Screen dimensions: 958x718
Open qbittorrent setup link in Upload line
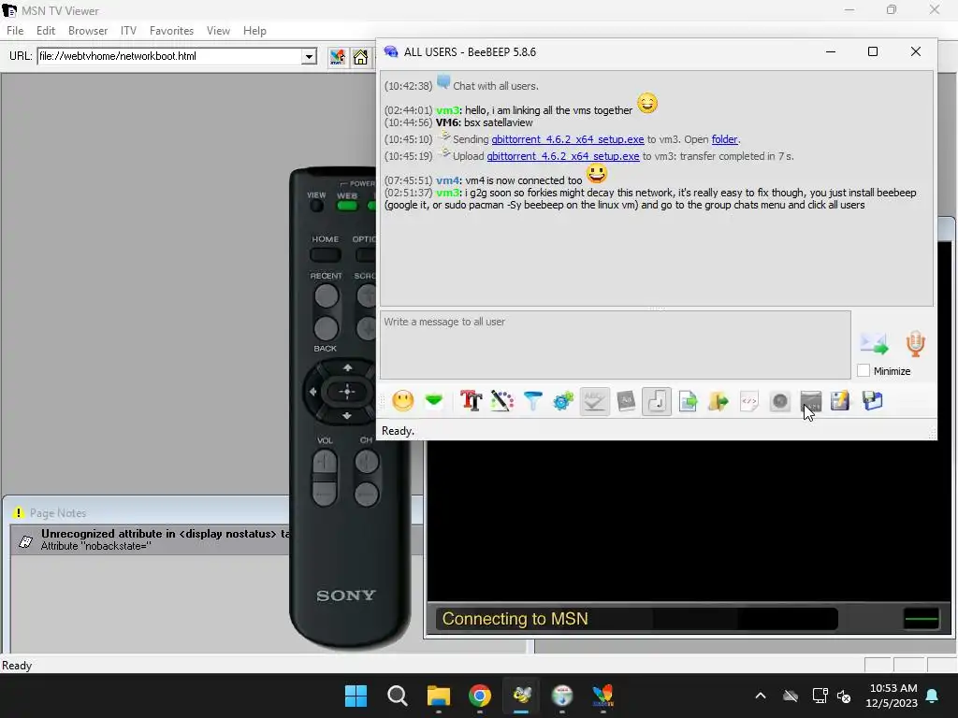562,156
